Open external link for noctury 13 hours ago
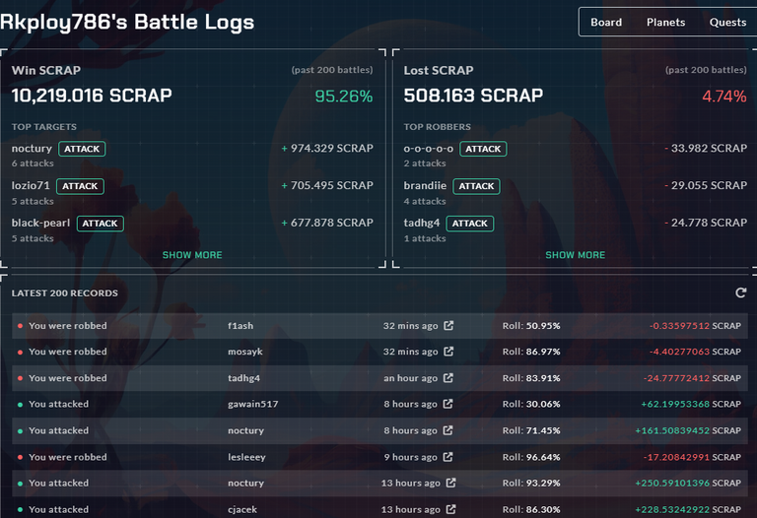Screen dimensions: 757x518 (x=450, y=483)
